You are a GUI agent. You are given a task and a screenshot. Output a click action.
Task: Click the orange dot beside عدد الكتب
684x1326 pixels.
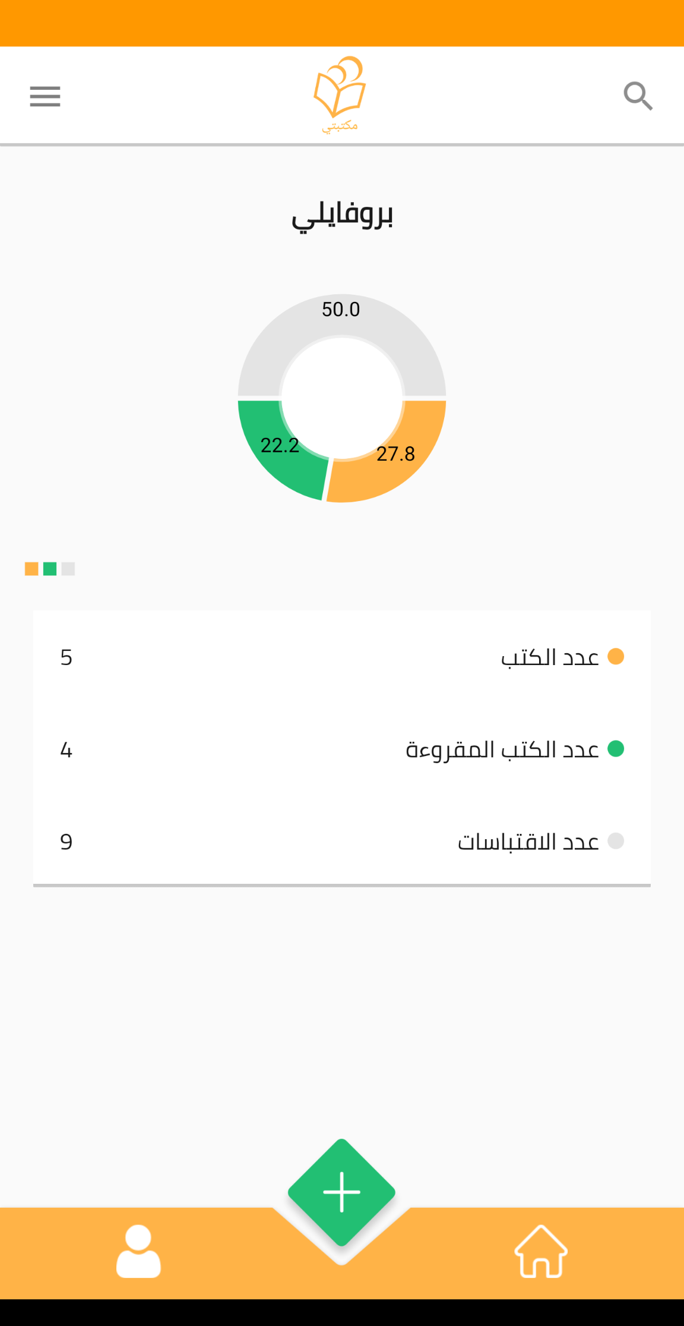tap(616, 657)
